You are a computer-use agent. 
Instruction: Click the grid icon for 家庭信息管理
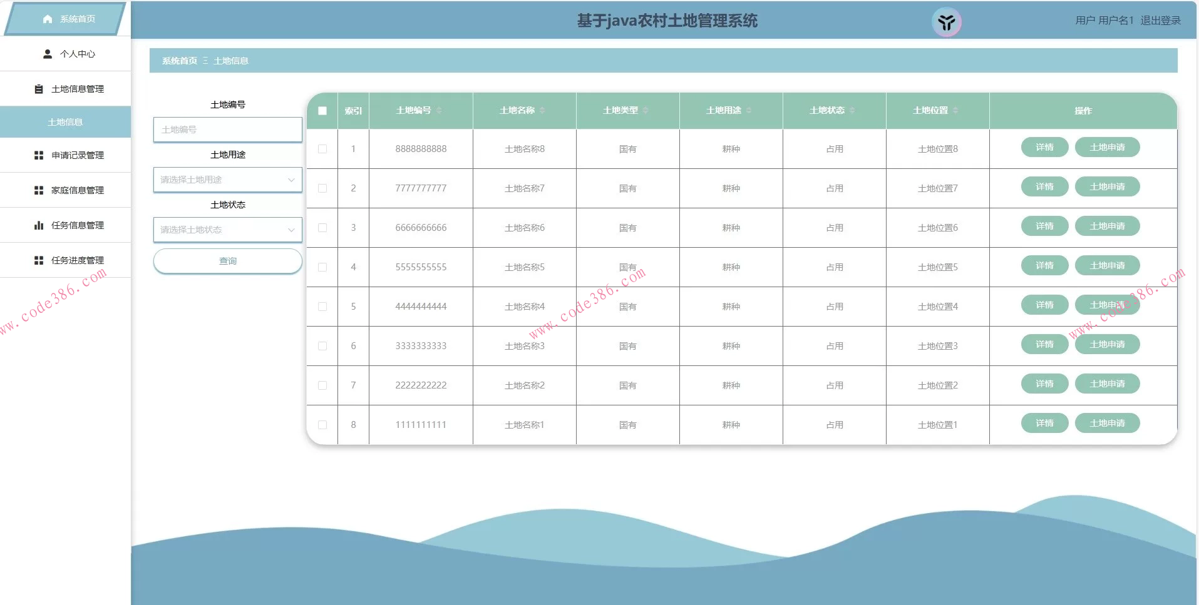click(39, 190)
